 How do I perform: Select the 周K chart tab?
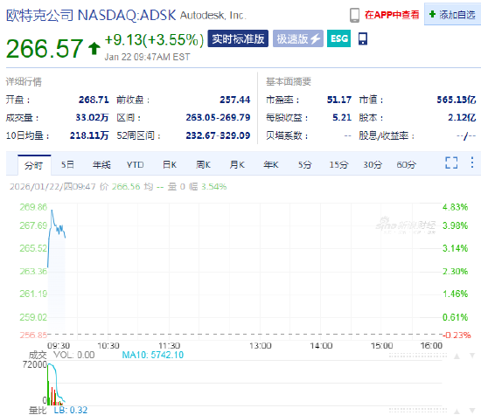pyautogui.click(x=204, y=165)
